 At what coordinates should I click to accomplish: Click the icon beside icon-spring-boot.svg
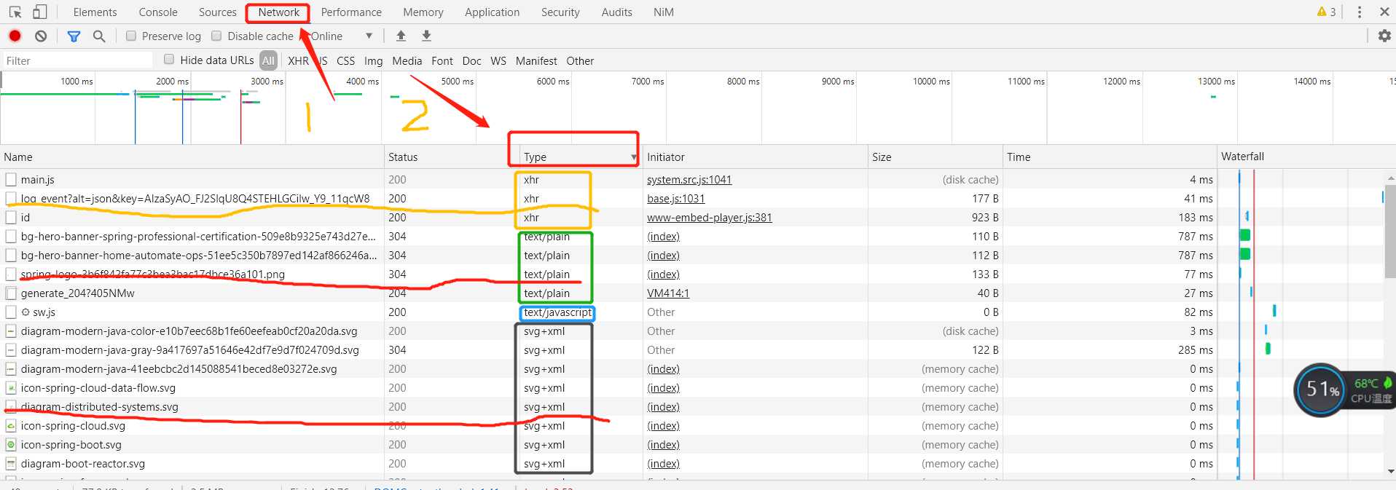tap(11, 444)
